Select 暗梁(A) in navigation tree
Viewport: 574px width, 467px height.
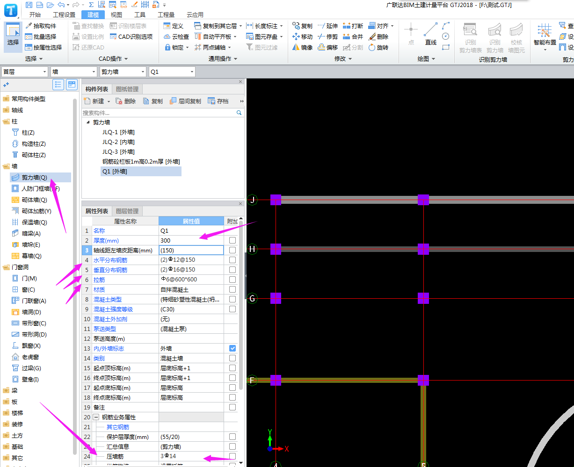click(31, 233)
